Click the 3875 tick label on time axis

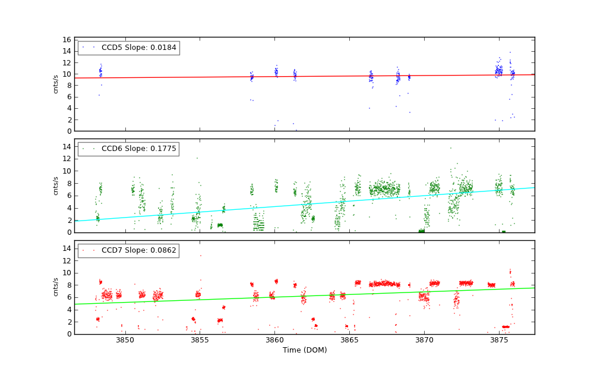pyautogui.click(x=499, y=340)
